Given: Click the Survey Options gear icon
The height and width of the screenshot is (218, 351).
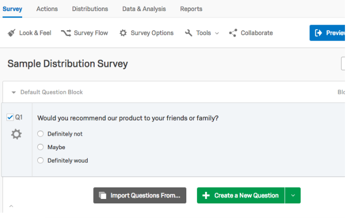Looking at the screenshot, I should (123, 33).
